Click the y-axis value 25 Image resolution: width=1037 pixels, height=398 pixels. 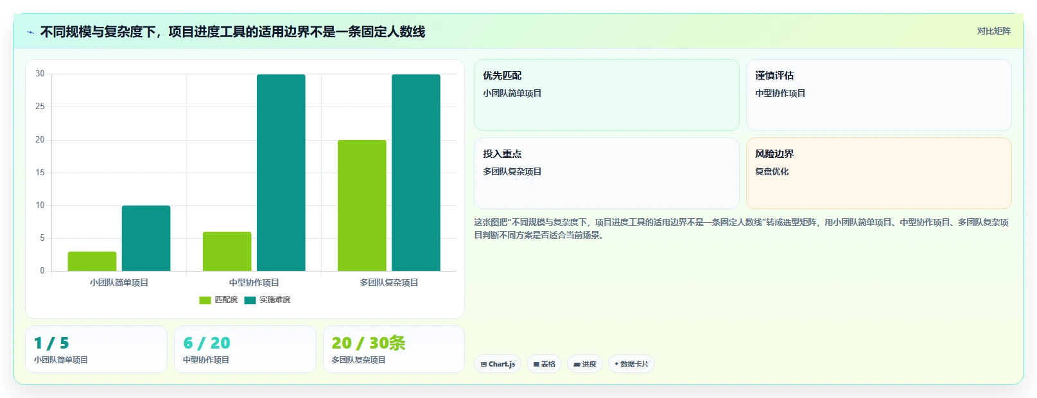pos(40,107)
